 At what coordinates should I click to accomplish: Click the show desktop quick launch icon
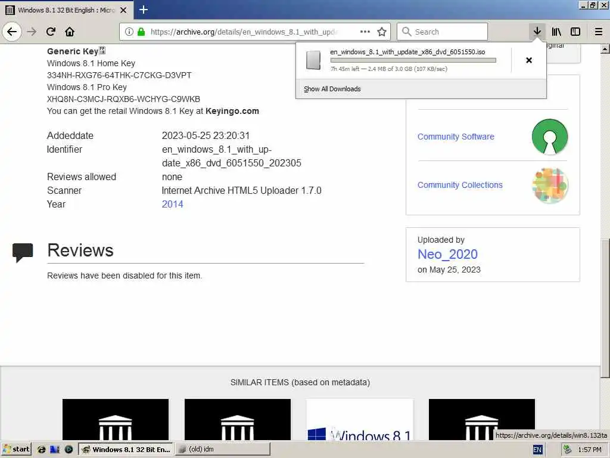(55, 450)
